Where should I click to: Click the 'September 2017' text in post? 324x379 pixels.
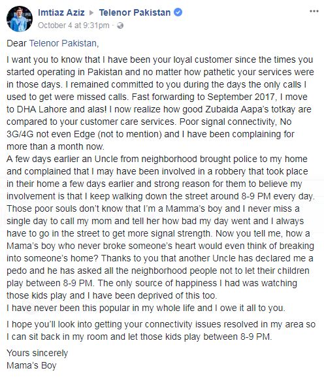[240, 97]
